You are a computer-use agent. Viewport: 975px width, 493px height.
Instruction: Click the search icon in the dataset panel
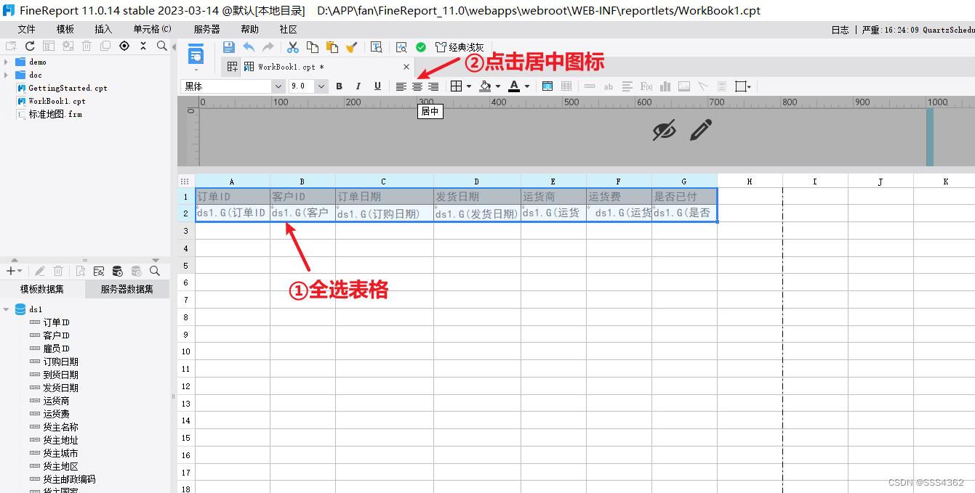coord(155,271)
